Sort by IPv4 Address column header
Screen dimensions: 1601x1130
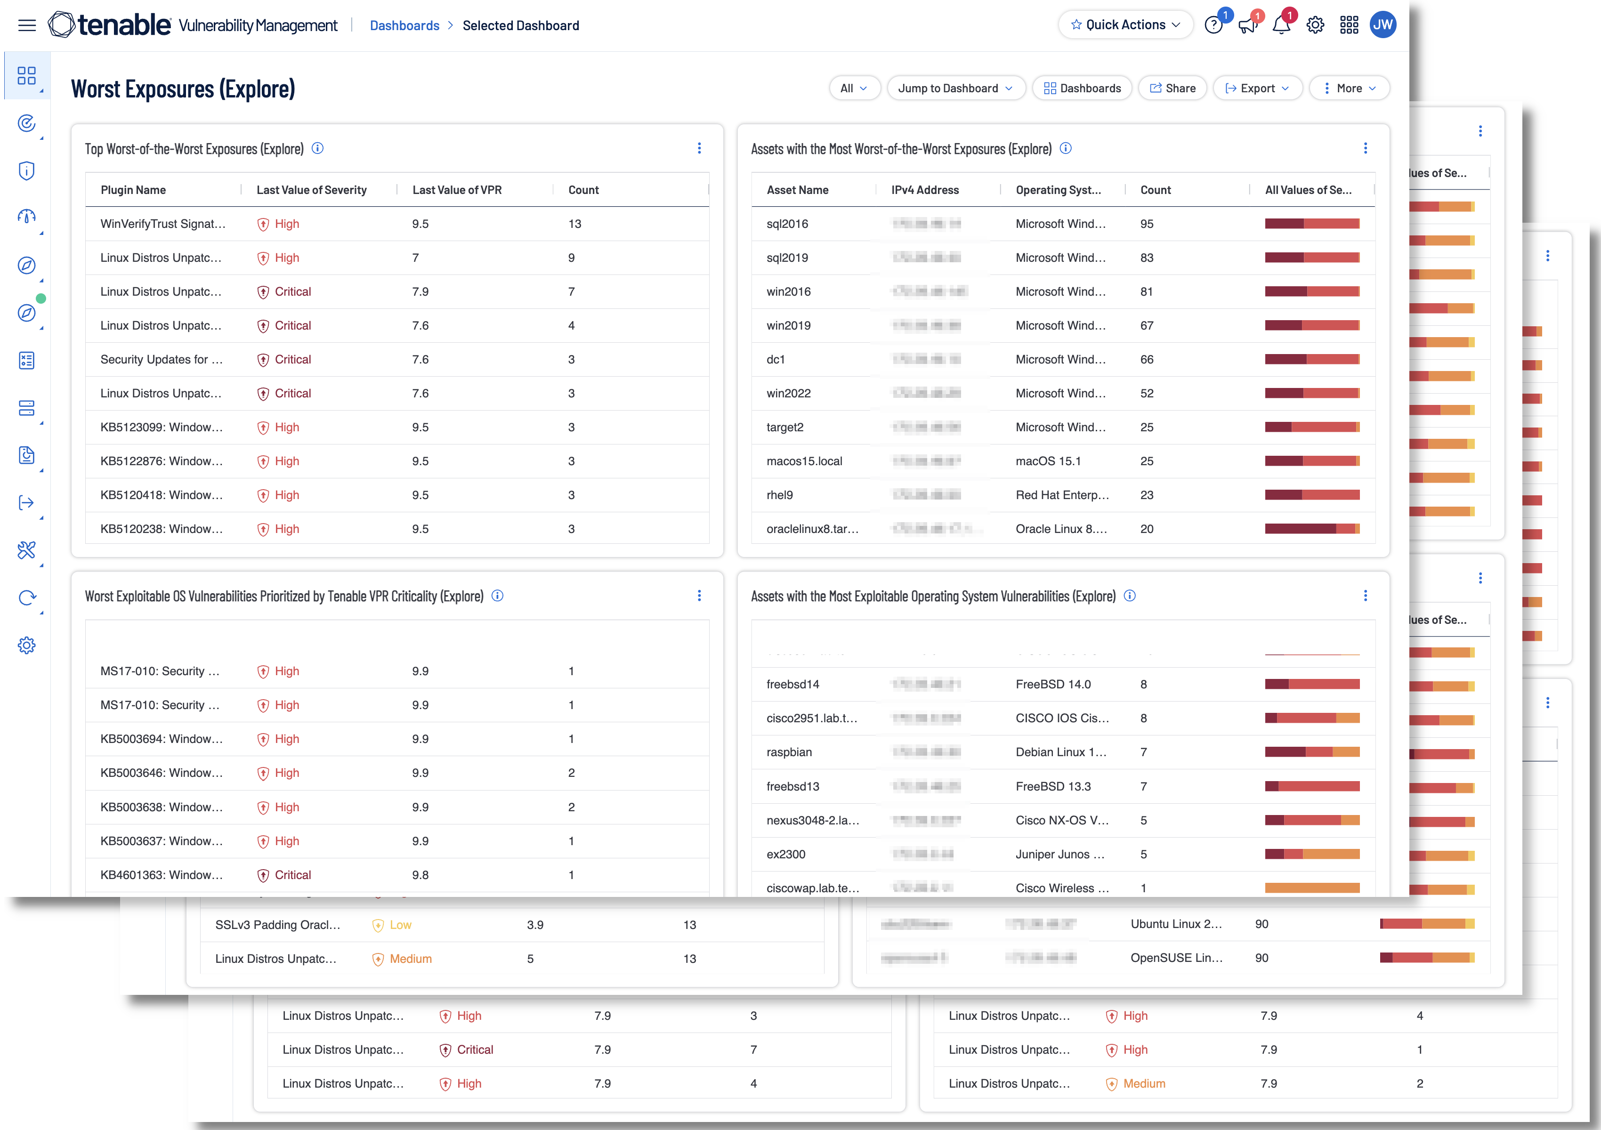pos(925,190)
